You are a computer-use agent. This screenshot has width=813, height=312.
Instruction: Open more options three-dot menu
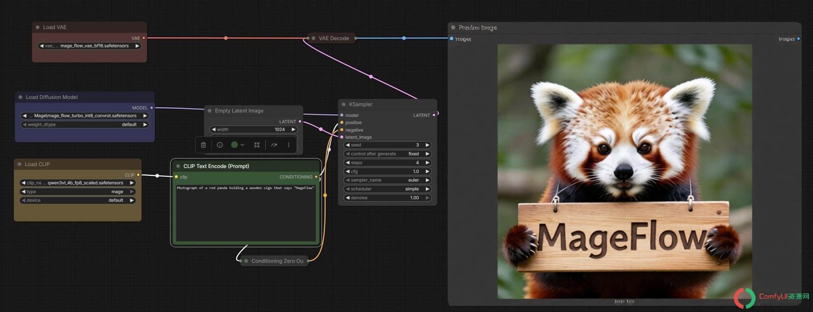[289, 145]
